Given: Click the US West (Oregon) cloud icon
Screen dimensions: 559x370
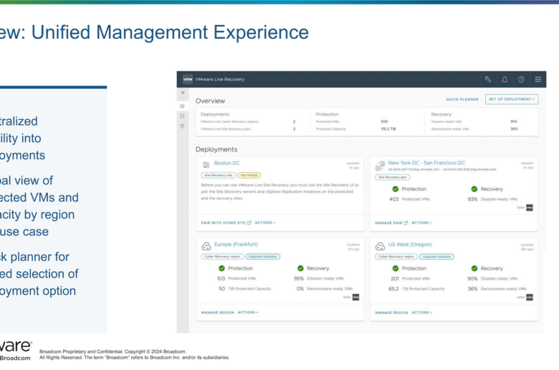Looking at the screenshot, I should tap(380, 246).
